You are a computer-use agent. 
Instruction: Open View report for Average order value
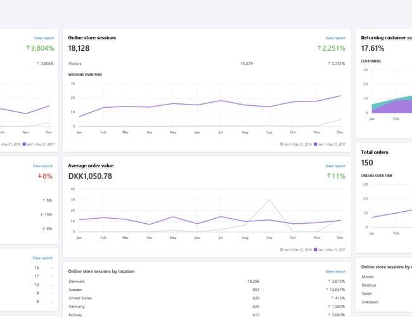[x=335, y=166]
